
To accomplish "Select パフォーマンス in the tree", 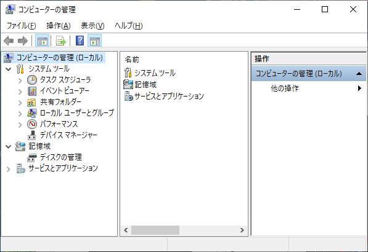I will pyautogui.click(x=59, y=124).
